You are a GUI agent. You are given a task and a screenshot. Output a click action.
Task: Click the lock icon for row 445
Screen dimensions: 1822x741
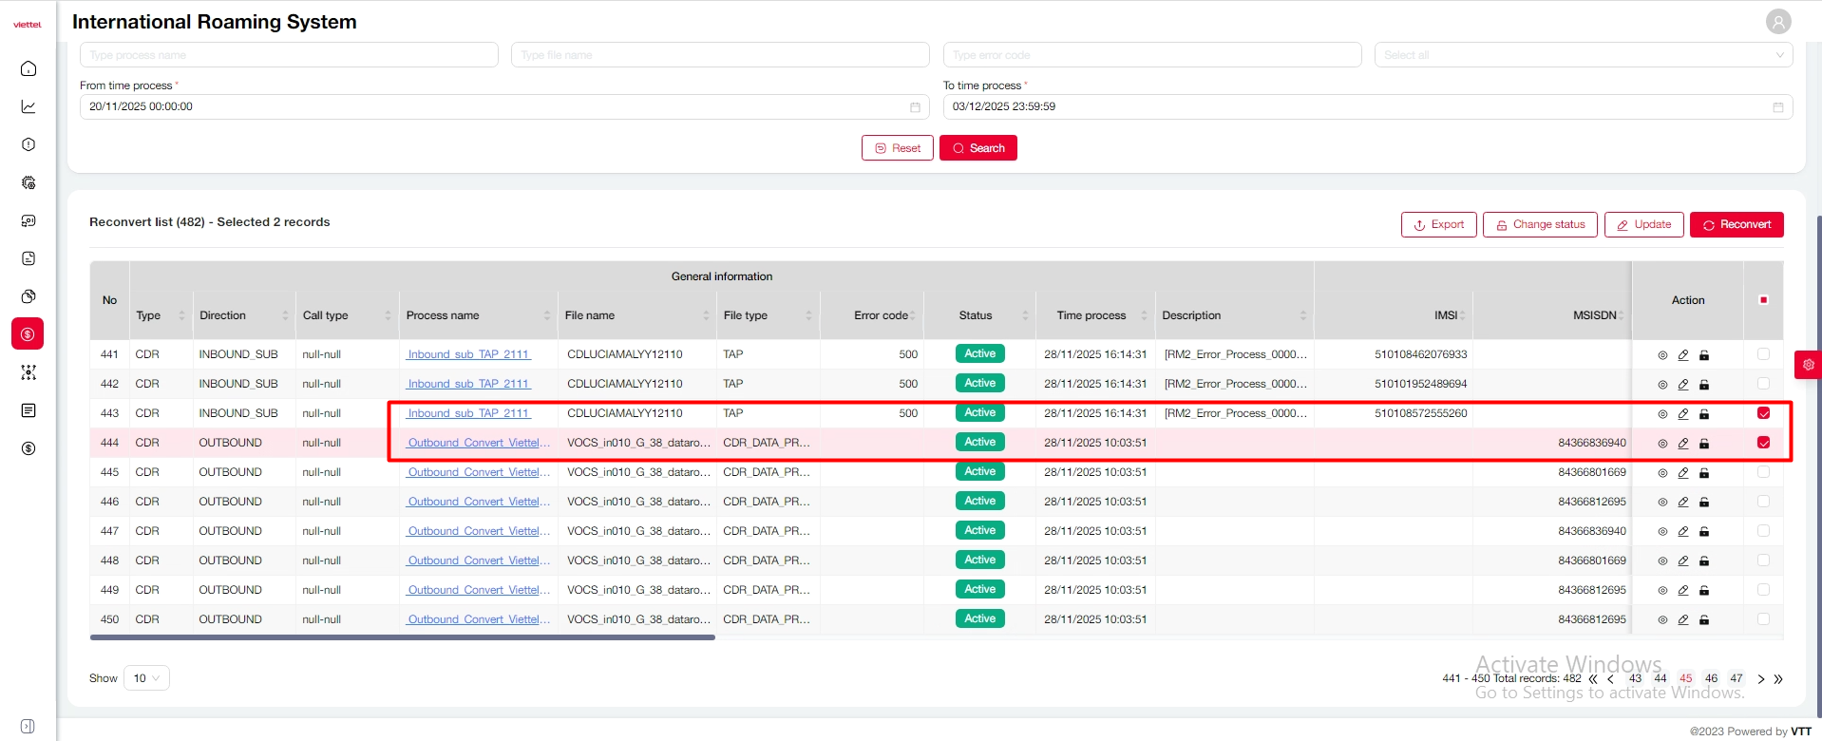[x=1704, y=473]
